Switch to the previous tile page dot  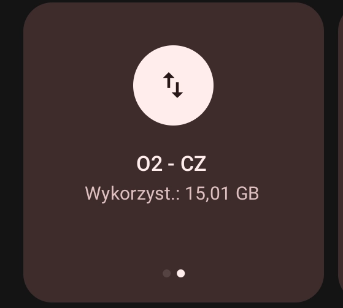point(167,273)
